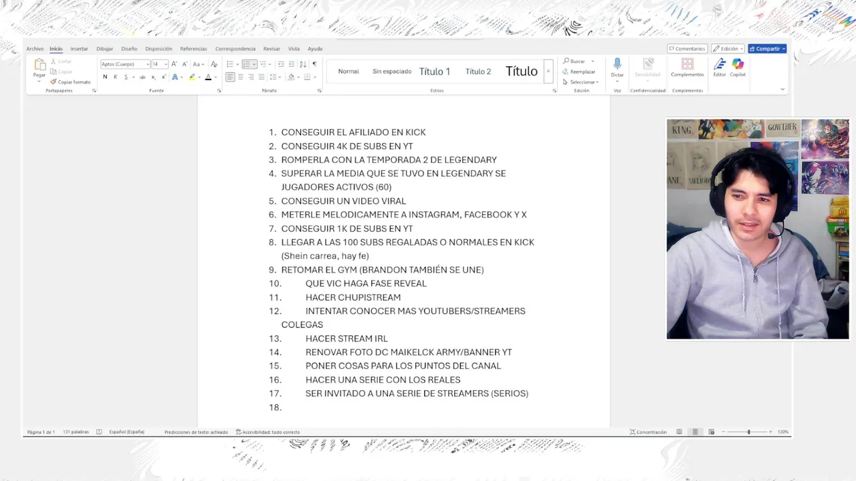This screenshot has width=856, height=481.
Task: Click the 131 palabras word count
Action: pos(76,432)
